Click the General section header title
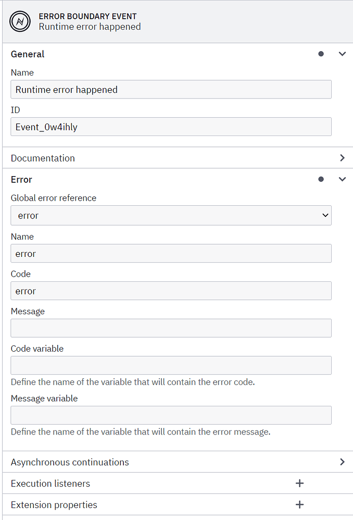The image size is (353, 520). click(x=28, y=54)
